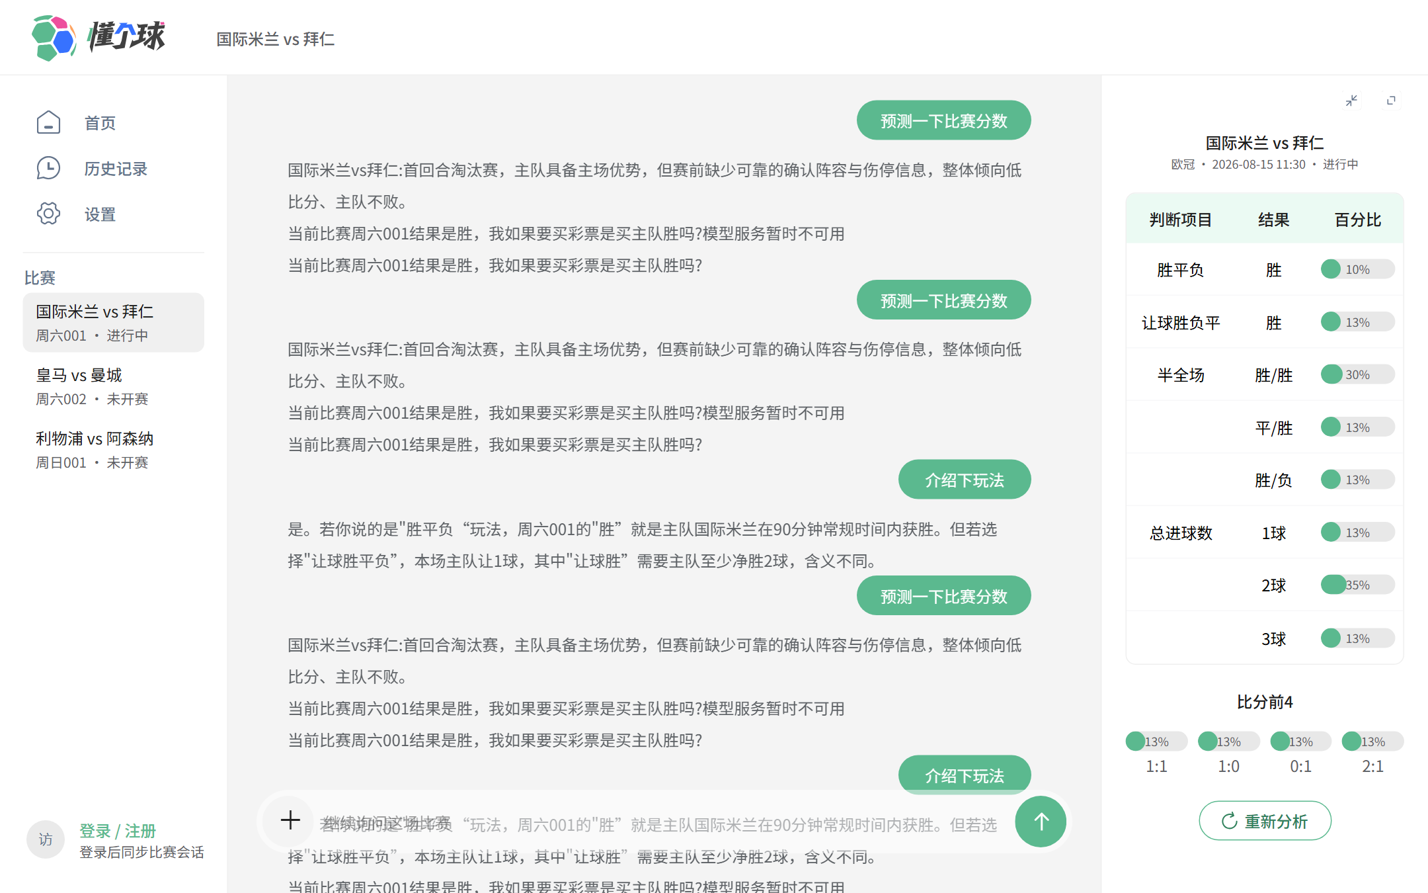Click the 判断项目 column header
This screenshot has width=1428, height=893.
1180,220
